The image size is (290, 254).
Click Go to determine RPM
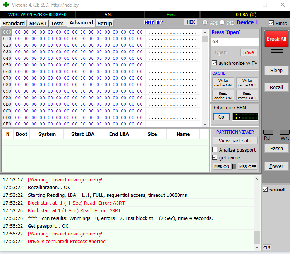[x=221, y=117]
